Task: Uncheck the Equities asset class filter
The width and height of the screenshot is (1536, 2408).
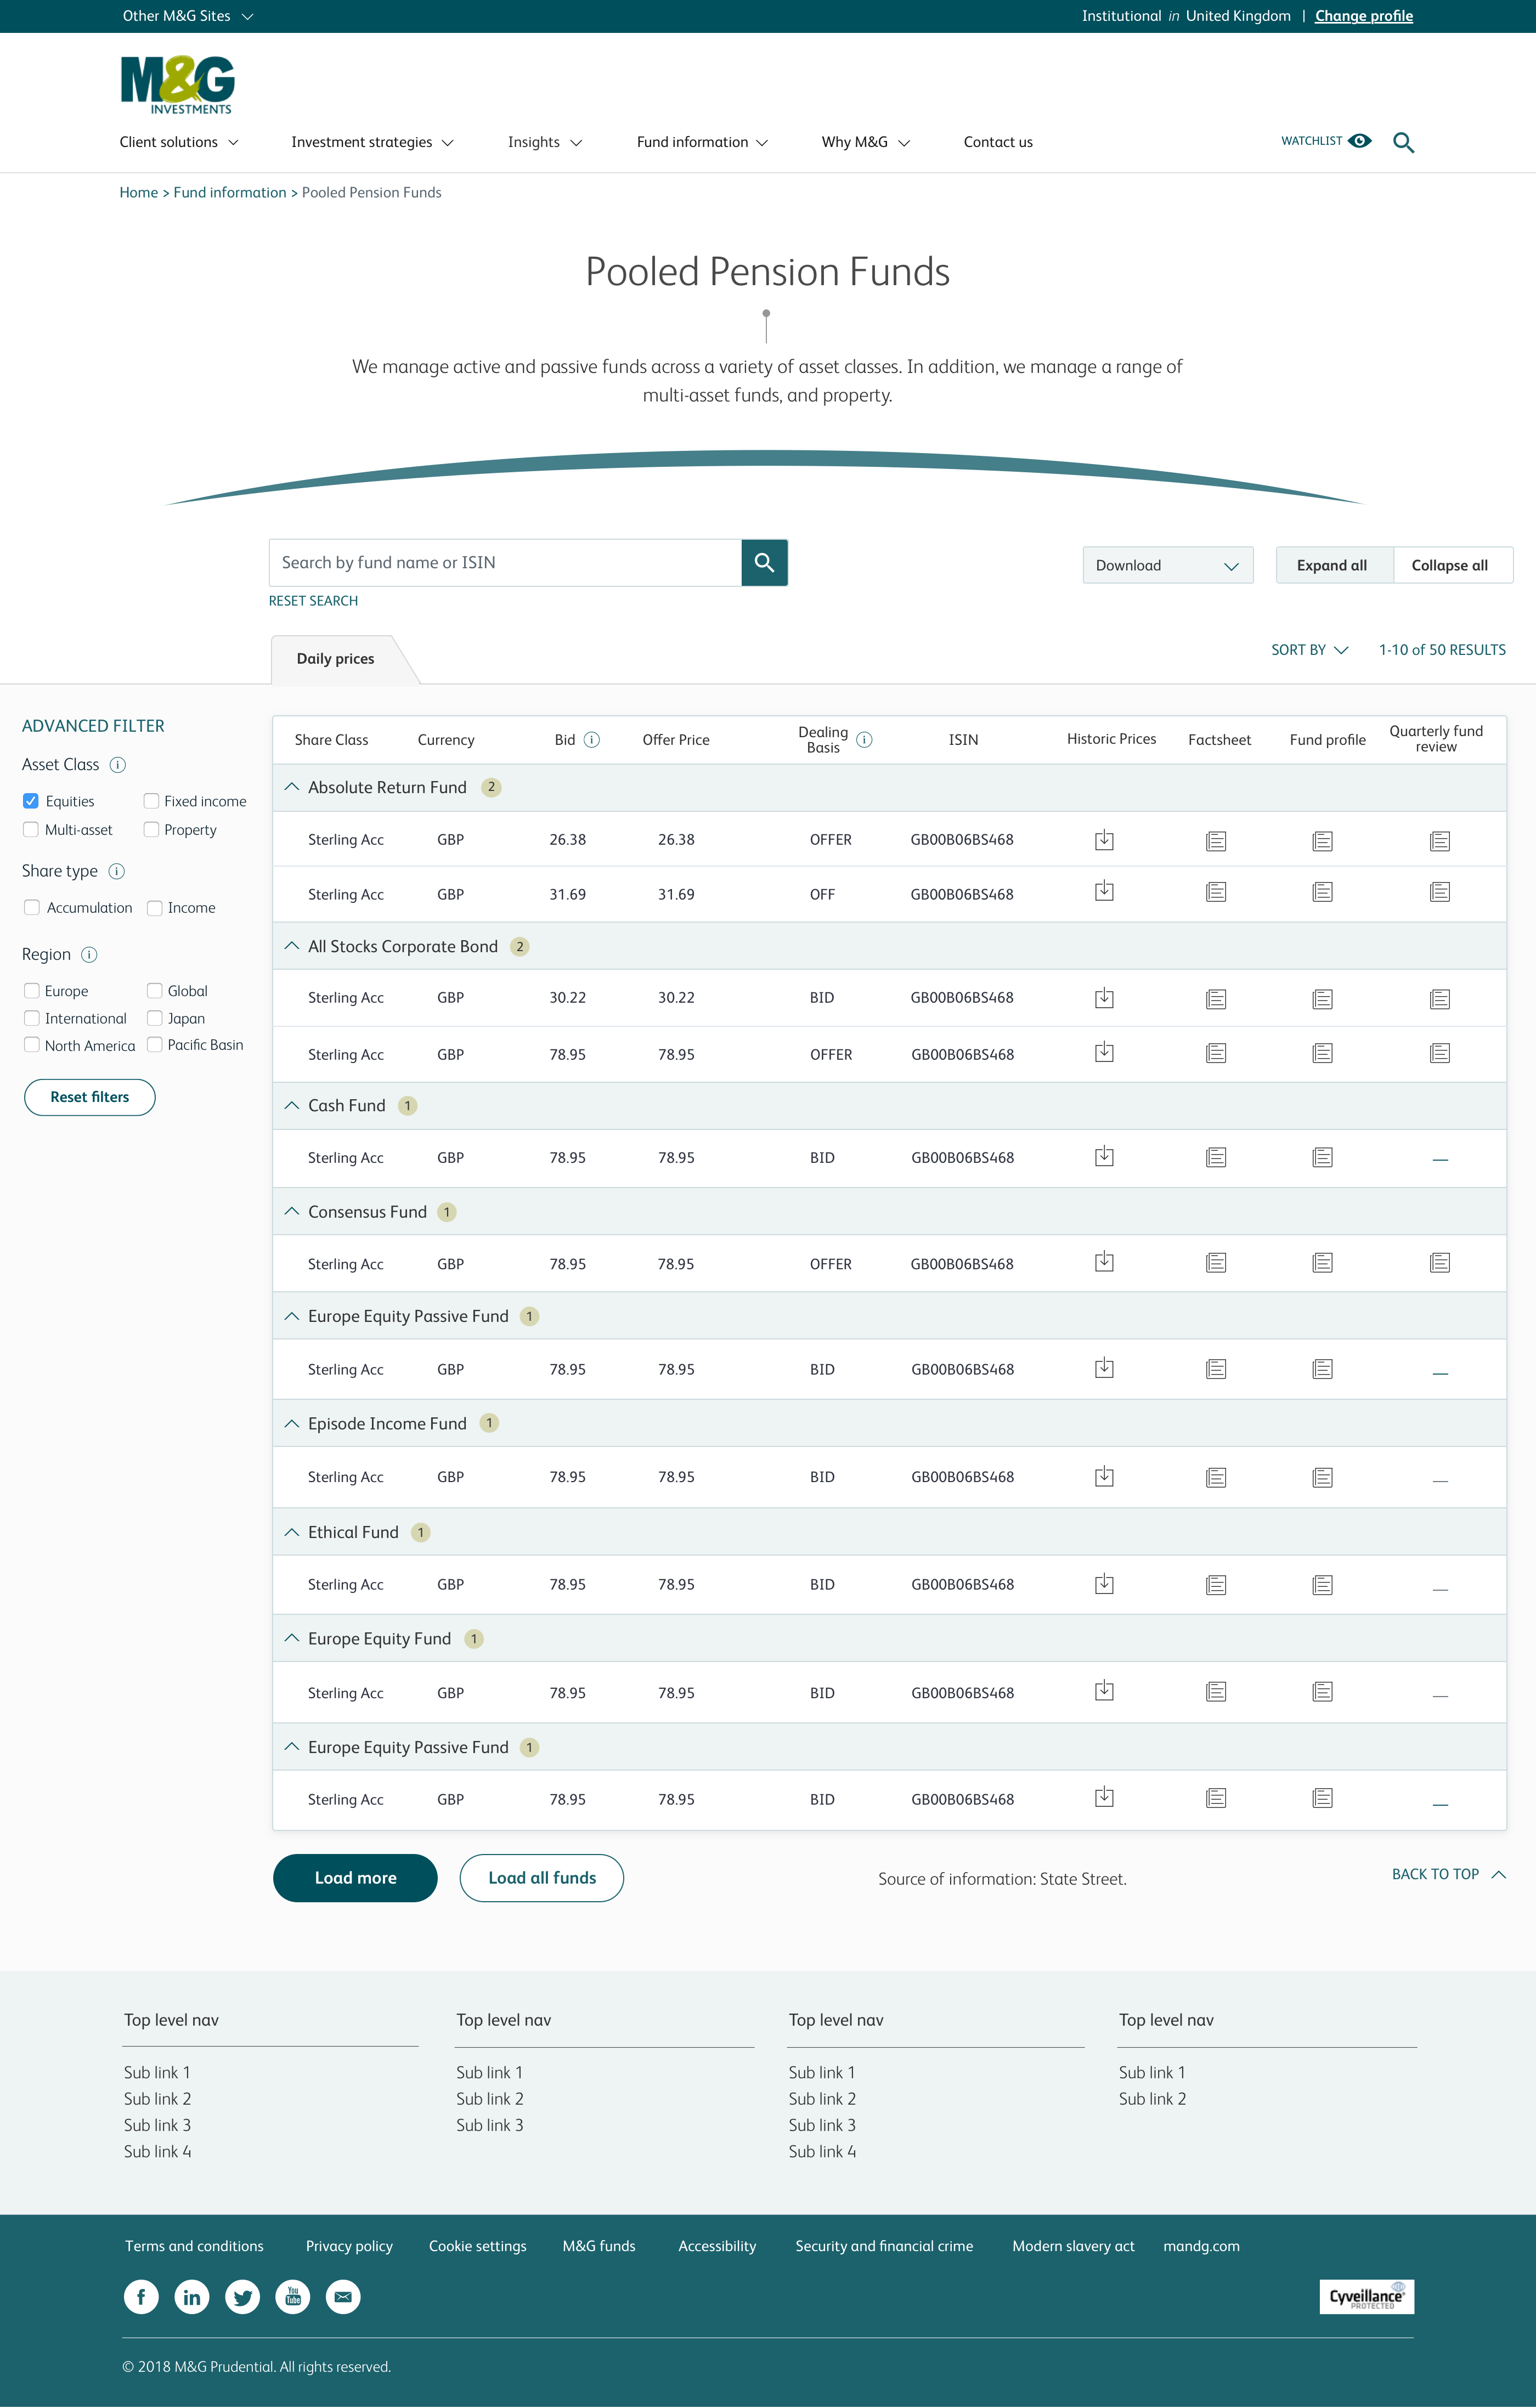Action: (31, 801)
